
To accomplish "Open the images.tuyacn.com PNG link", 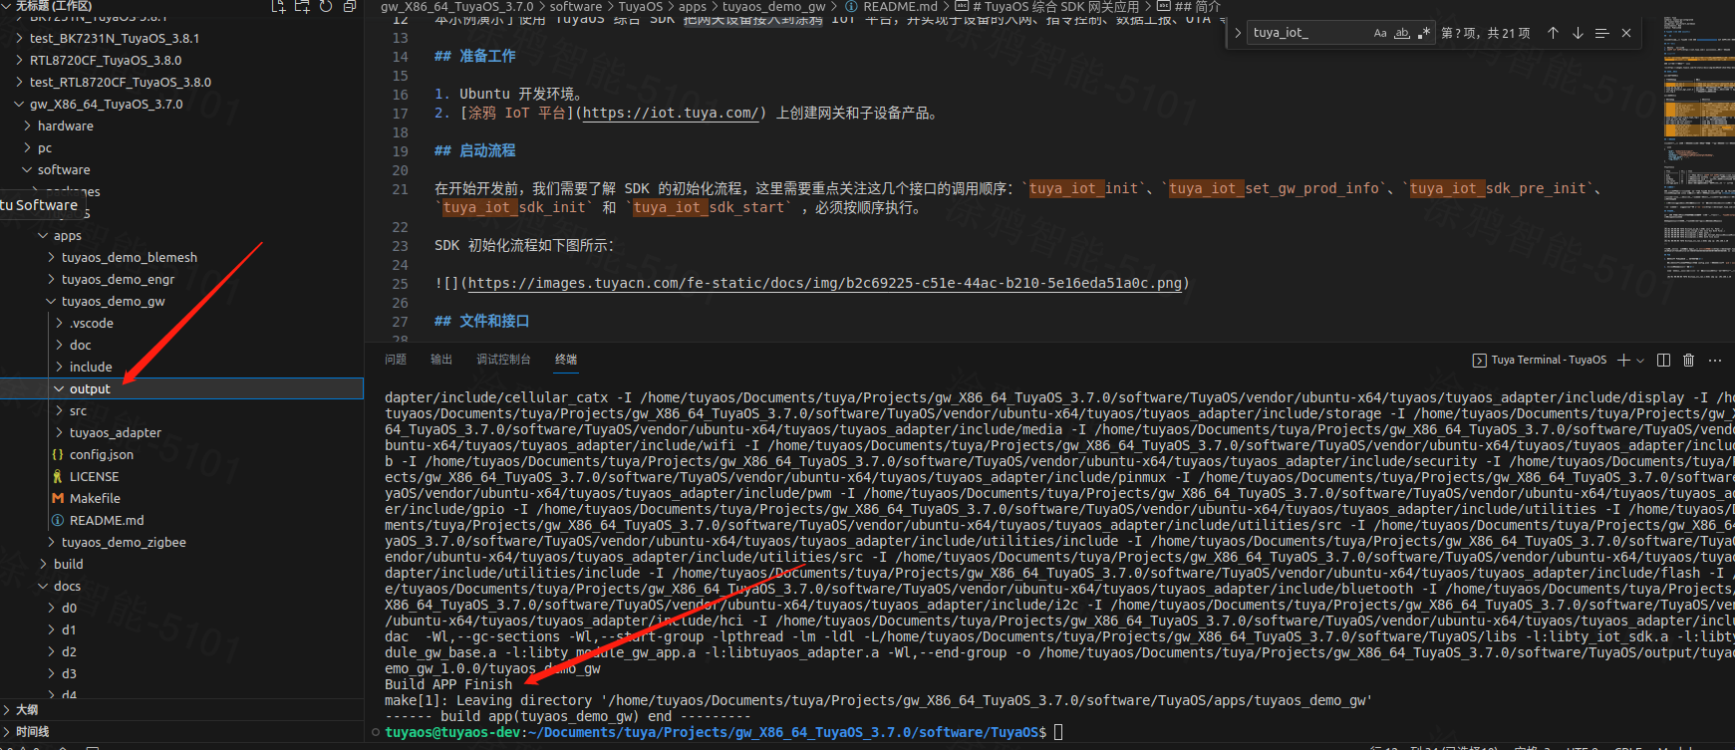I will [x=825, y=284].
